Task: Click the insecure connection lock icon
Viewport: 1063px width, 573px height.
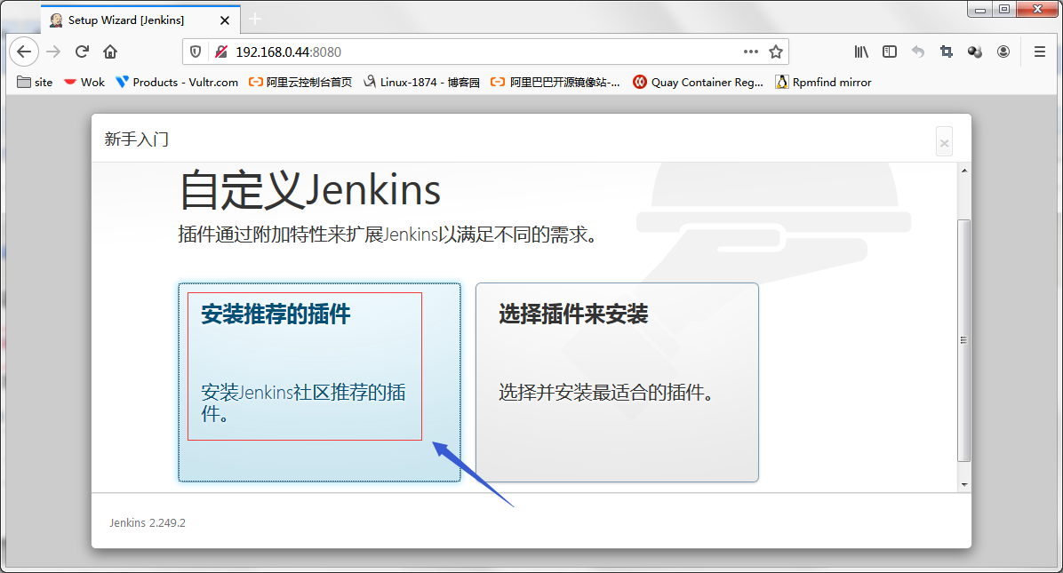Action: [221, 52]
